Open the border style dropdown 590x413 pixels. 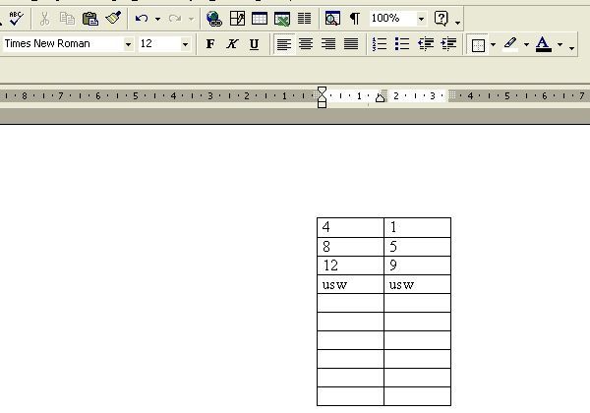coord(493,45)
